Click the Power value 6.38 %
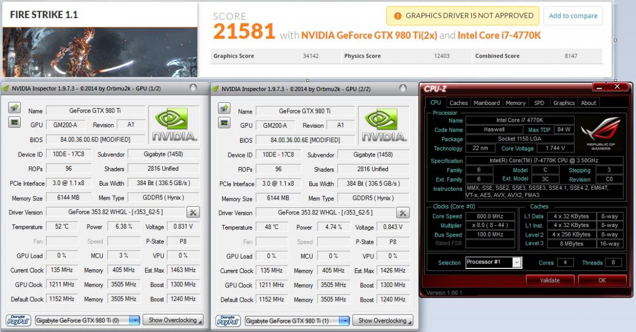 [123, 226]
